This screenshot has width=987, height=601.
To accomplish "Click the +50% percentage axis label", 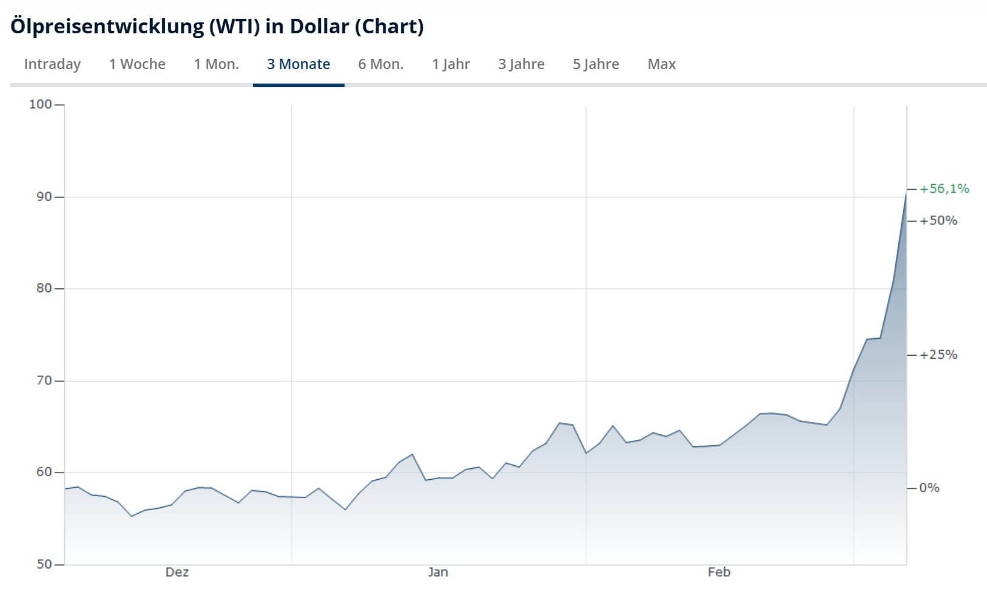I will (938, 221).
